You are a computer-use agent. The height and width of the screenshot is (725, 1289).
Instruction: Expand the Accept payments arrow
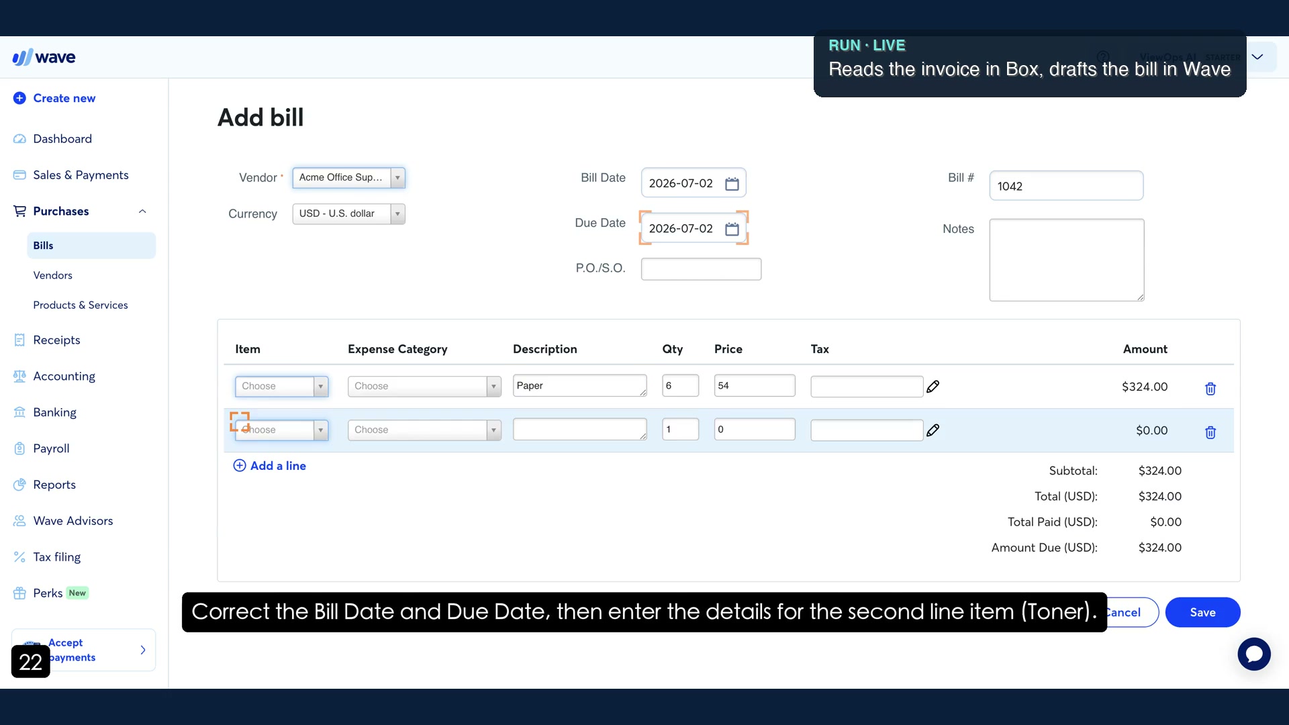(143, 650)
